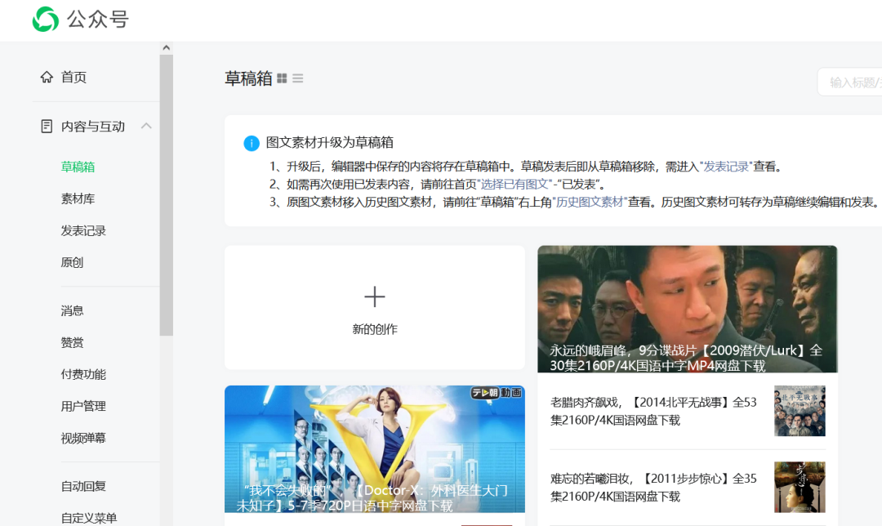Collapse the 内容与互动 section chevron
The height and width of the screenshot is (526, 882).
pyautogui.click(x=146, y=126)
